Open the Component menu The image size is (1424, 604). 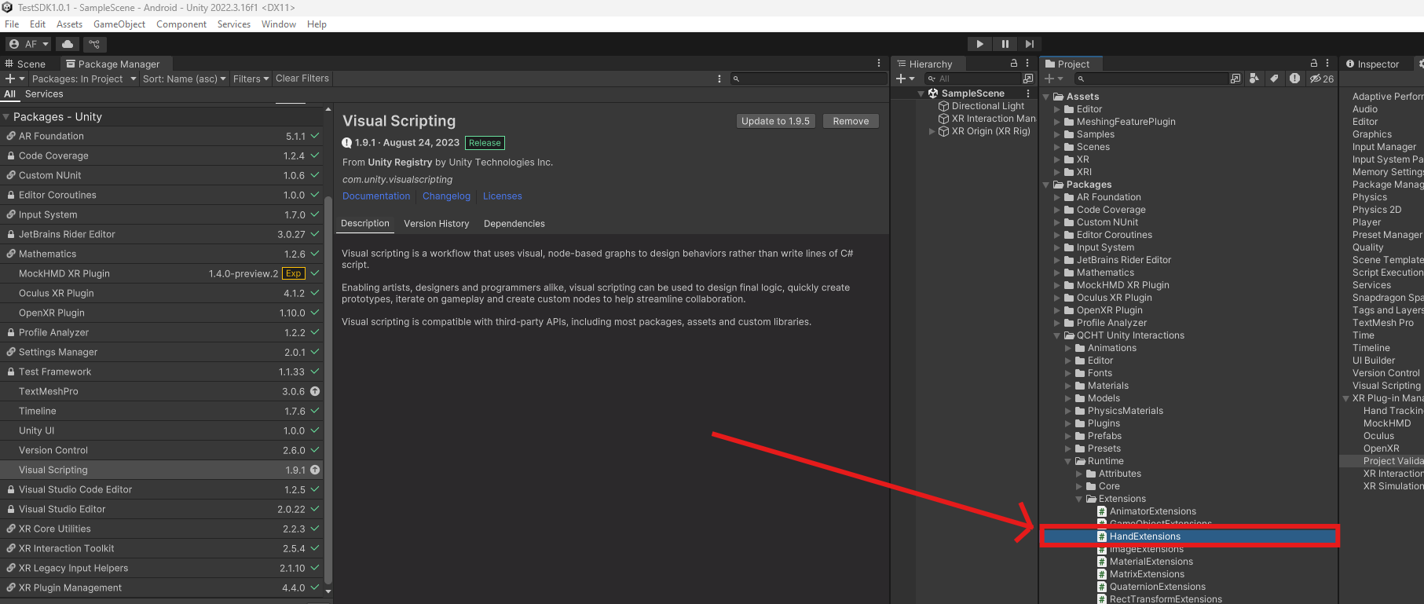[x=181, y=24]
